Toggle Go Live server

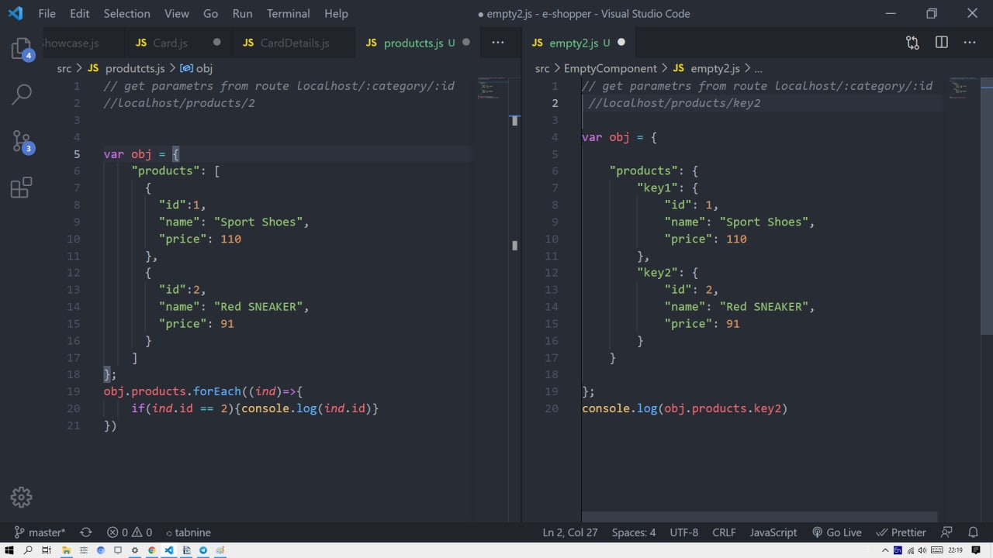coord(836,532)
